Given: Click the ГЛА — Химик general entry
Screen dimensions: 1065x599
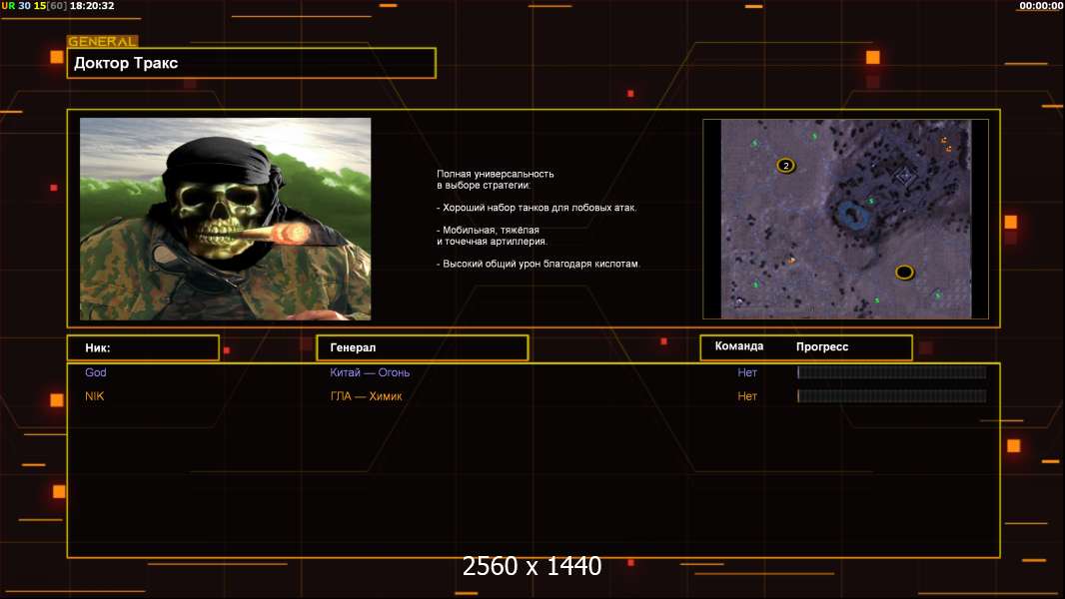Looking at the screenshot, I should coord(366,396).
